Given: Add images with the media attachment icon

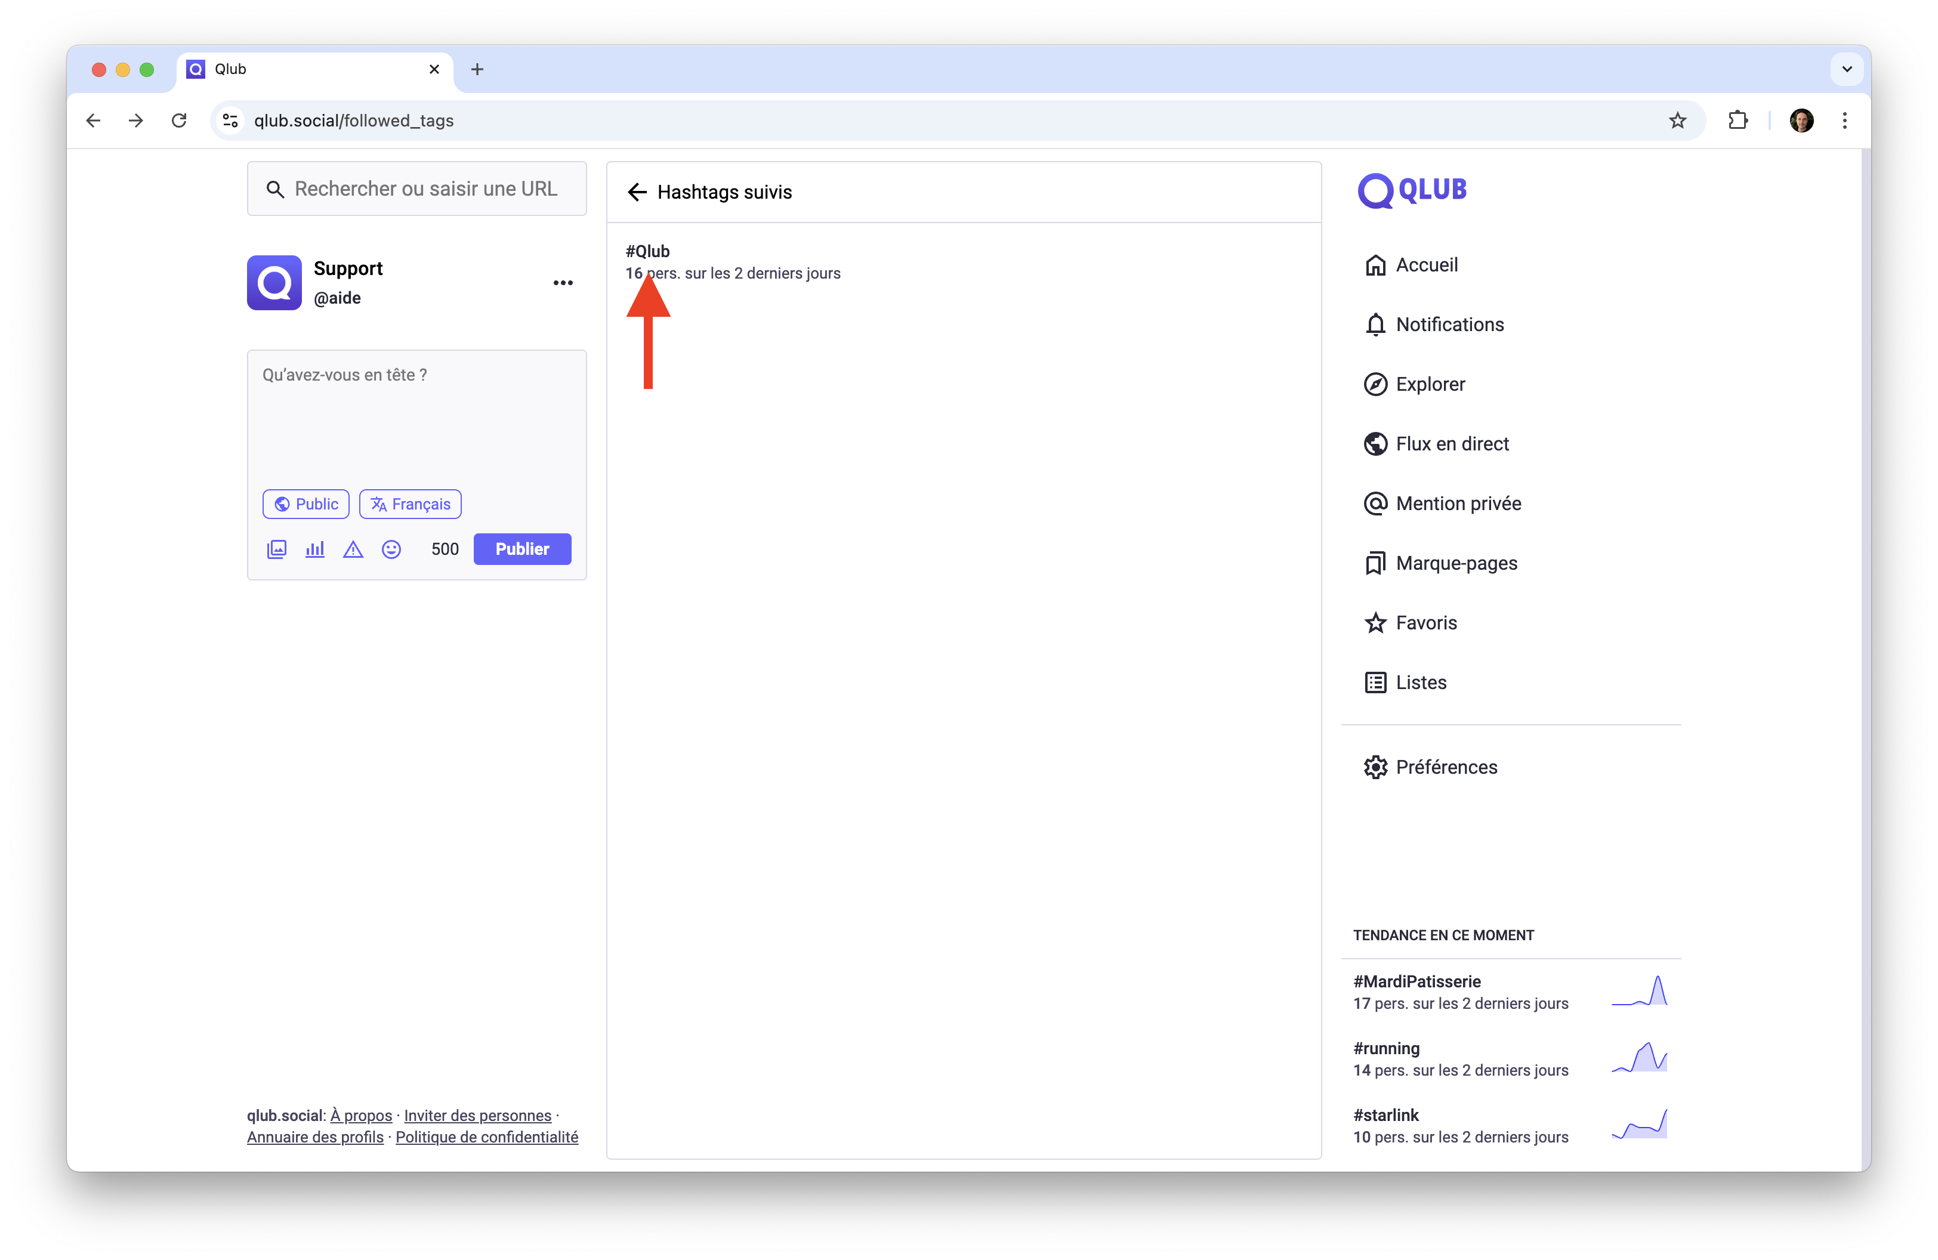Looking at the screenshot, I should 277,549.
